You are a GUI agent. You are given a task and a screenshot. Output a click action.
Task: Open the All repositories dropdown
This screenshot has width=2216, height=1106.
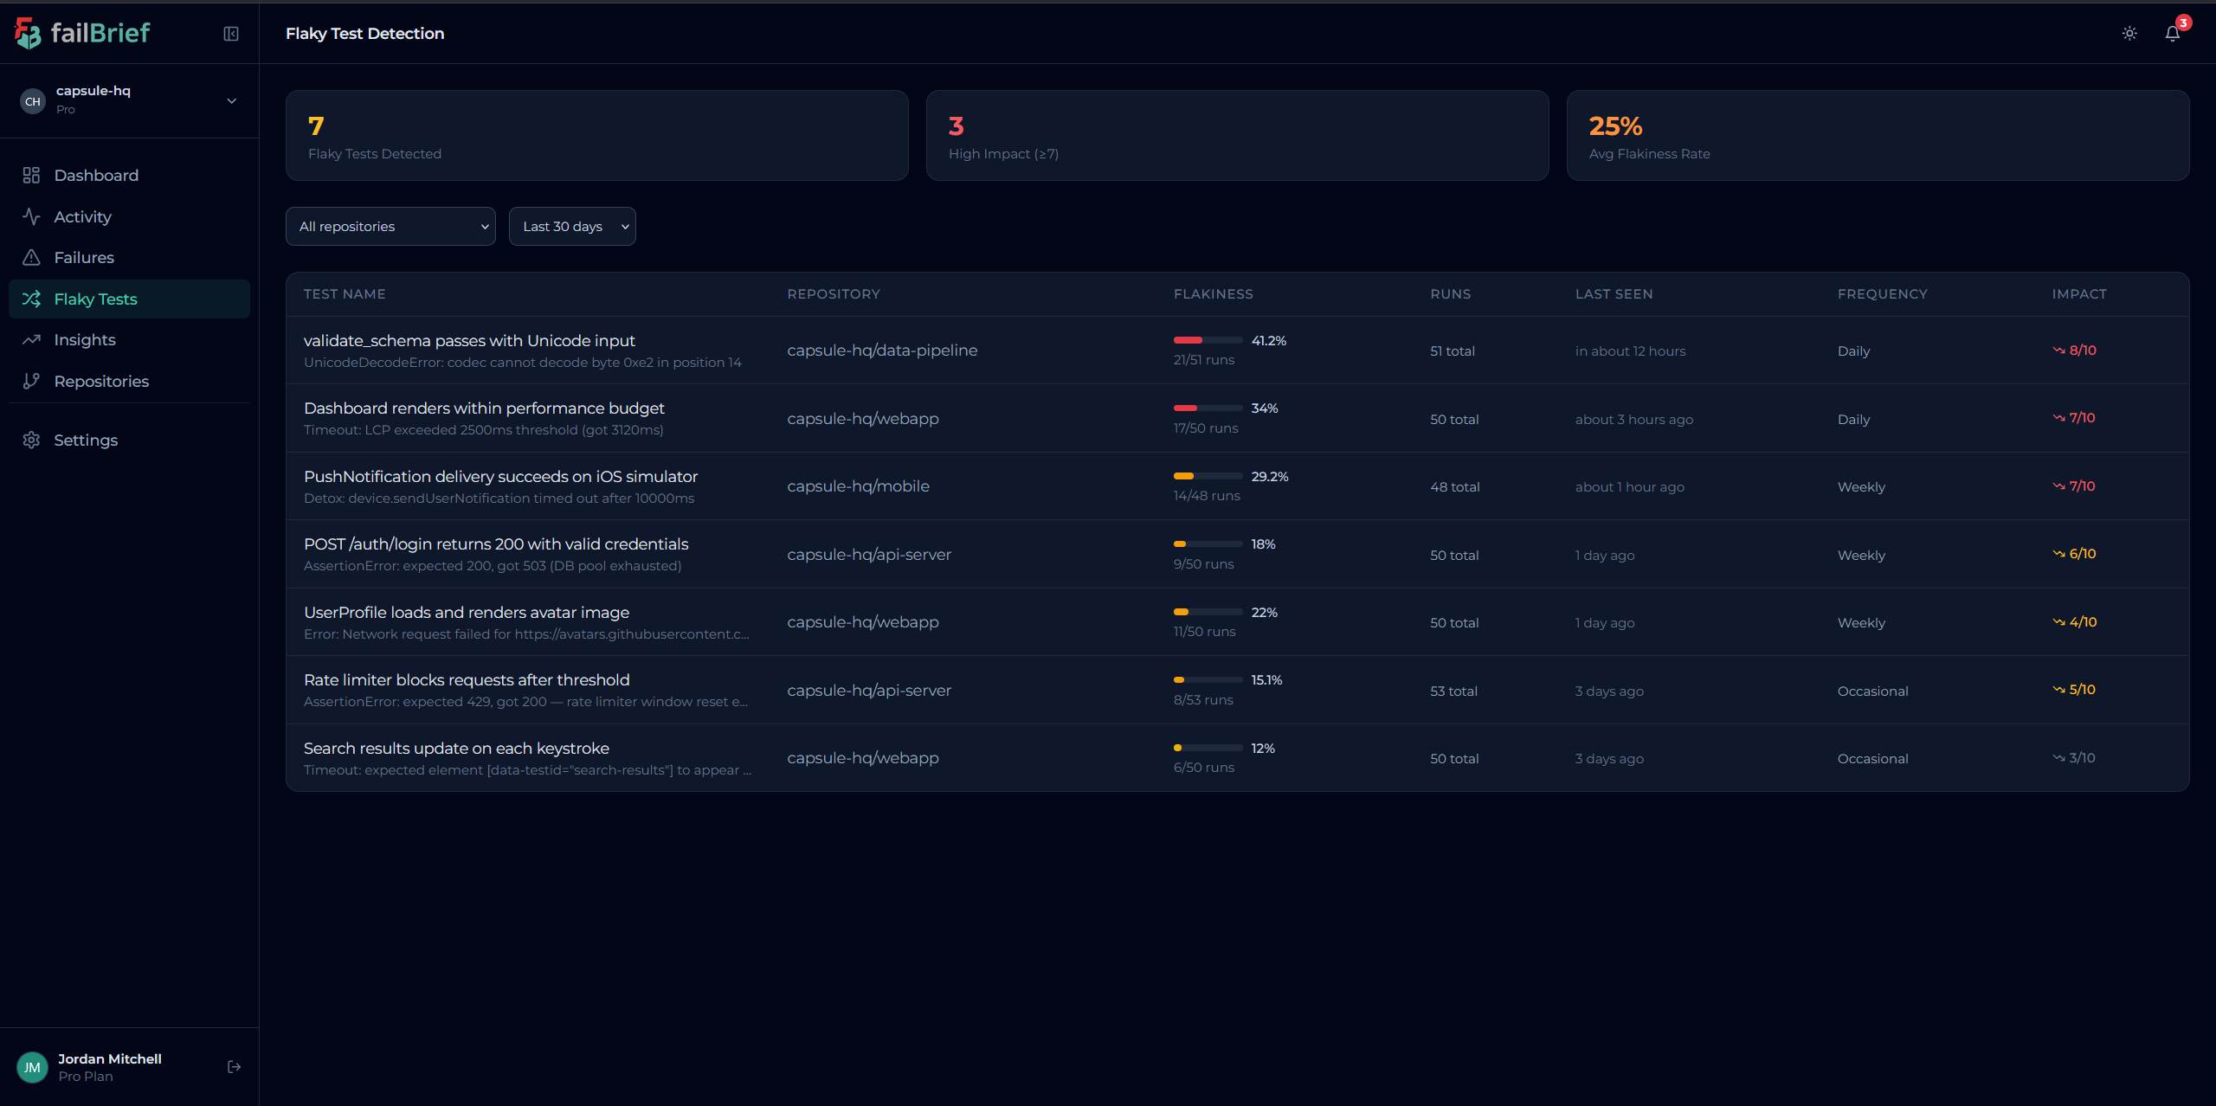pyautogui.click(x=390, y=226)
